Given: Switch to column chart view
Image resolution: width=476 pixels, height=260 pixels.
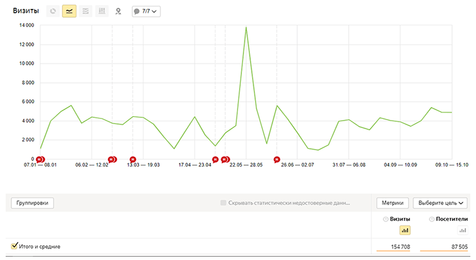Looking at the screenshot, I should coord(101,11).
